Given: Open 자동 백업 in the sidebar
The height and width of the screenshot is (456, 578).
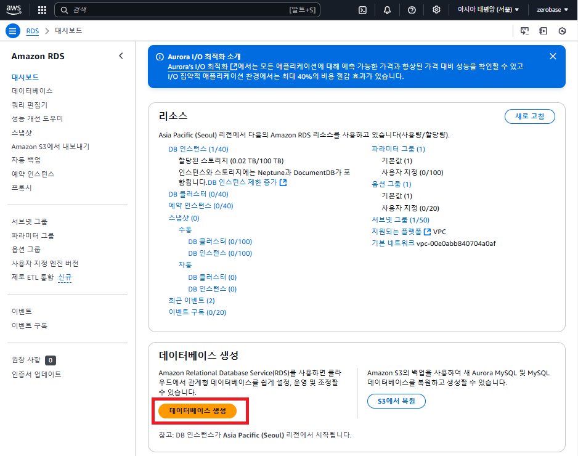Looking at the screenshot, I should pos(26,160).
